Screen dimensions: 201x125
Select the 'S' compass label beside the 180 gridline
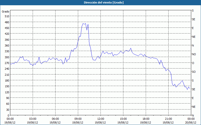193,80
